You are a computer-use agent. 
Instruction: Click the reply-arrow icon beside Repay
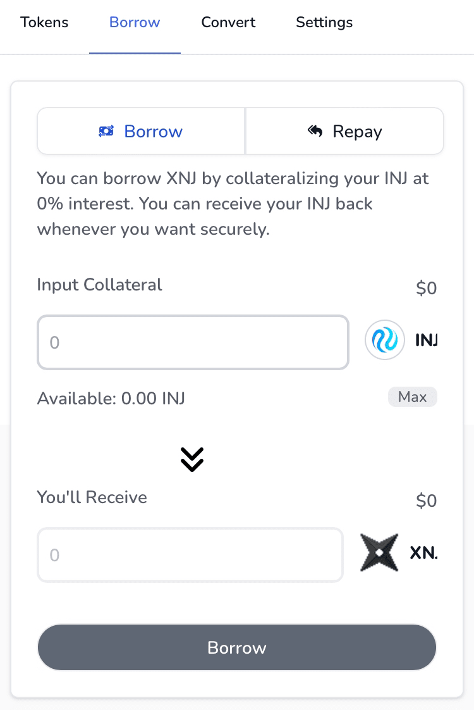315,132
